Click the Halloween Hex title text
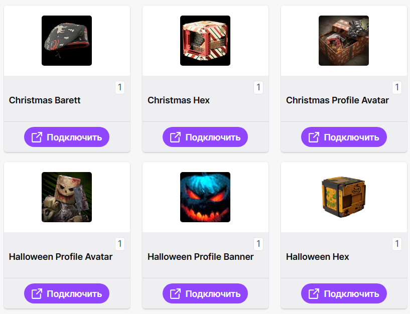Image resolution: width=410 pixels, height=314 pixels. click(318, 257)
